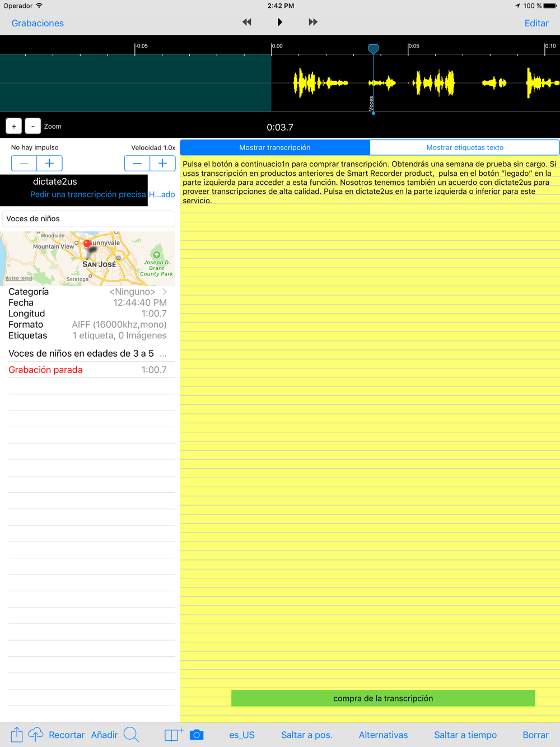Decrease the impulse level with minus
Viewport: 560px width, 747px height.
(x=24, y=164)
